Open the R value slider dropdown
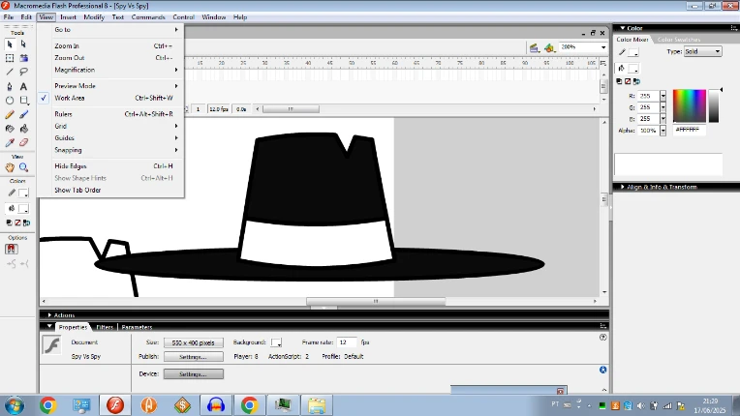 [663, 96]
